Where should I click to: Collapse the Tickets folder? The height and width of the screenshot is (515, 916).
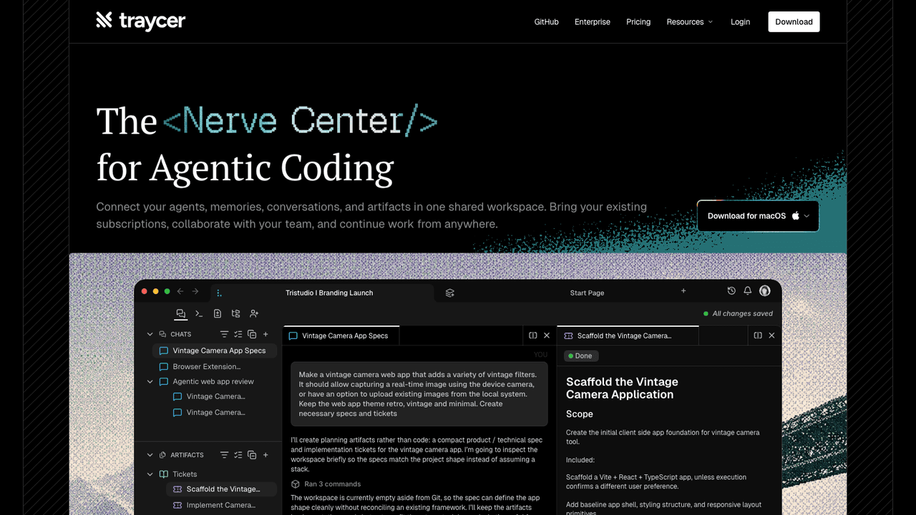click(x=150, y=474)
